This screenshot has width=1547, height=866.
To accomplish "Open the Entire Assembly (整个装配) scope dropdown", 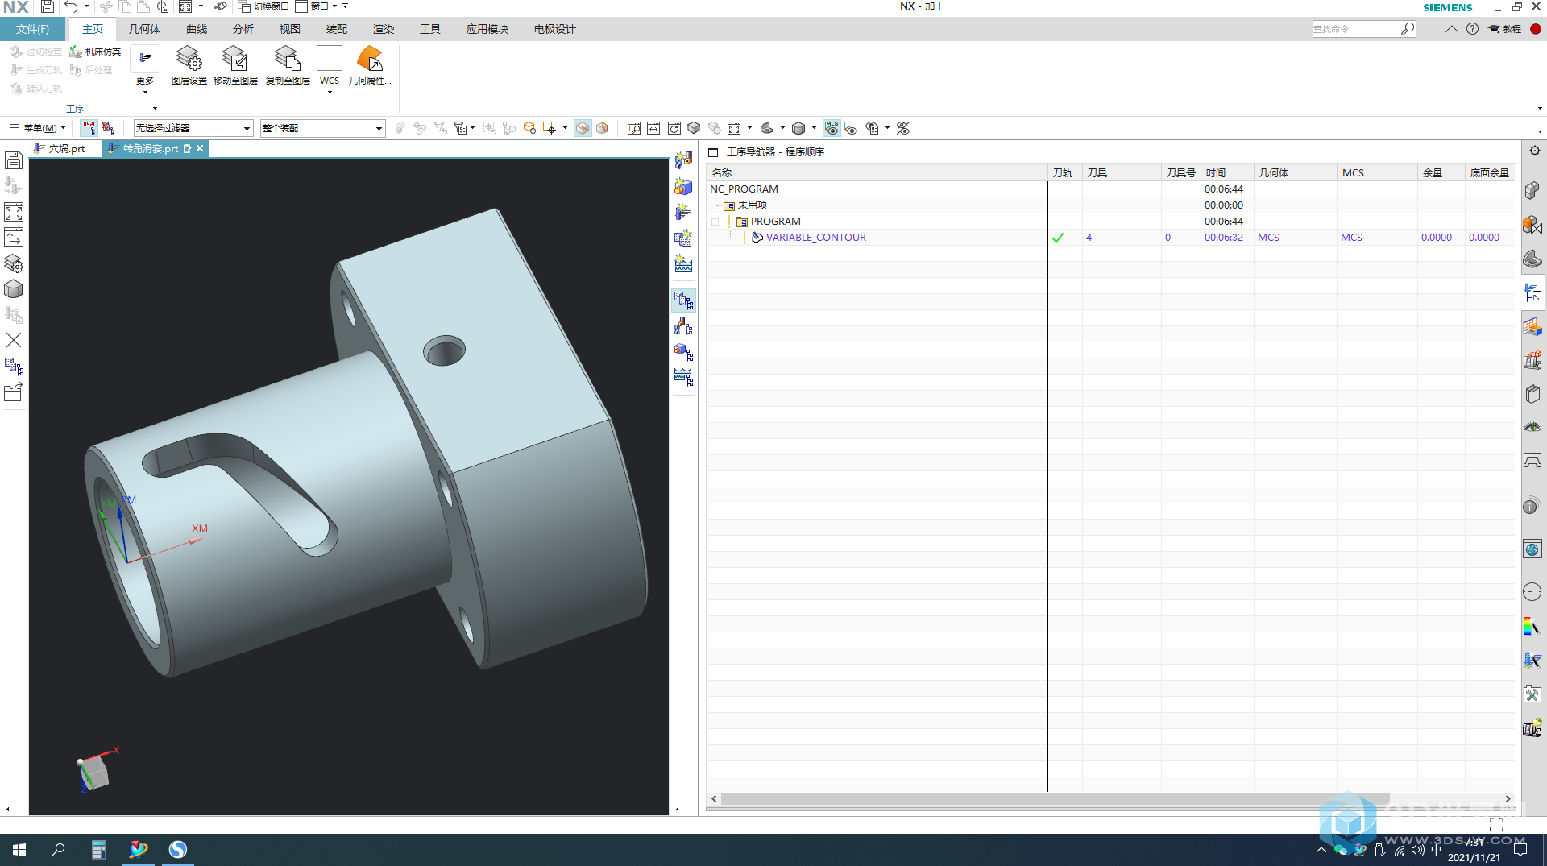I will (x=322, y=128).
